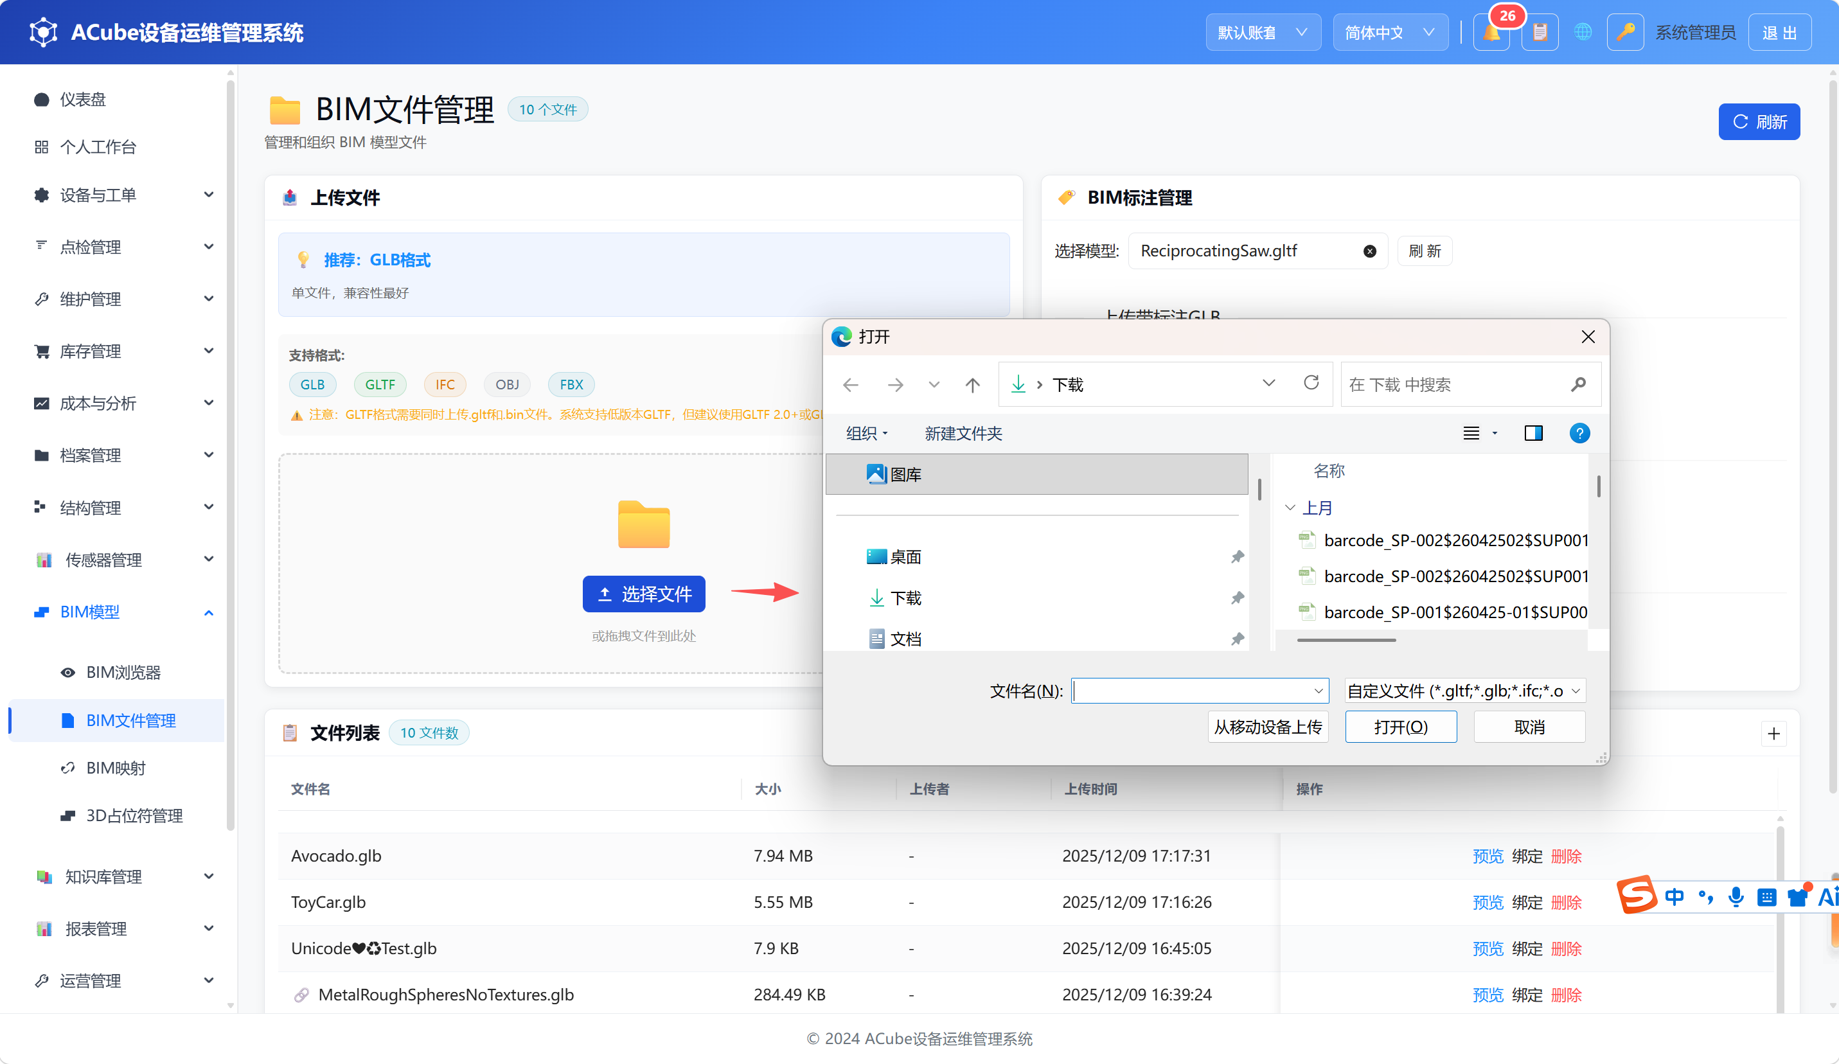Expand 点检管理 sidebar menu

[208, 247]
